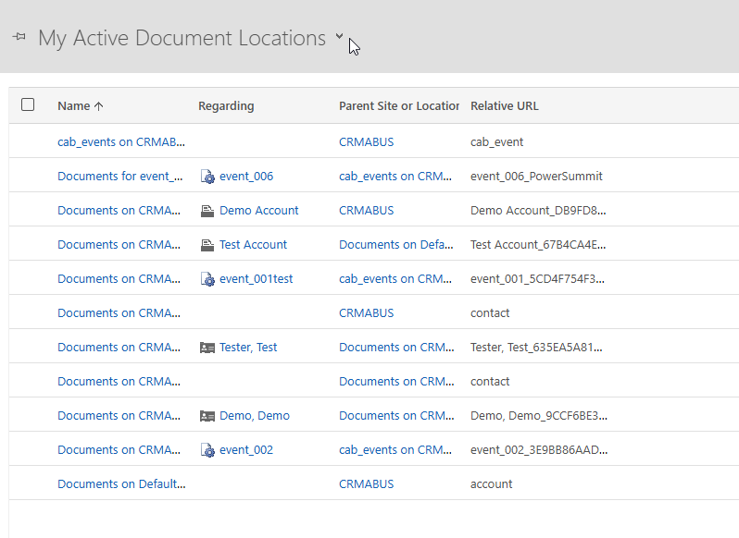
Task: Open the Test Account regarding record
Action: 253,245
